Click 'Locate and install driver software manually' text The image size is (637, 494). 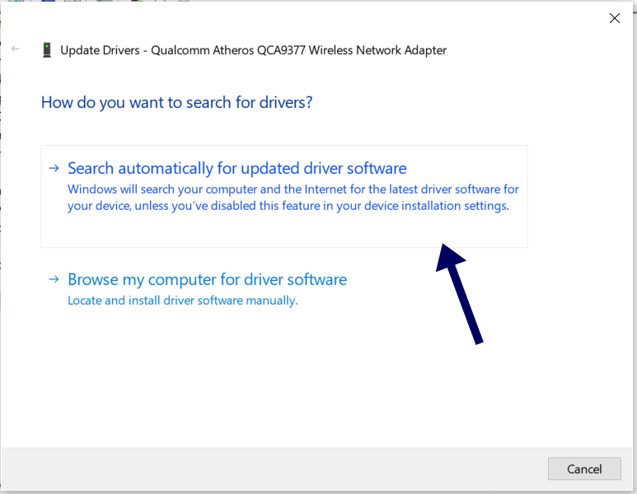[182, 301]
